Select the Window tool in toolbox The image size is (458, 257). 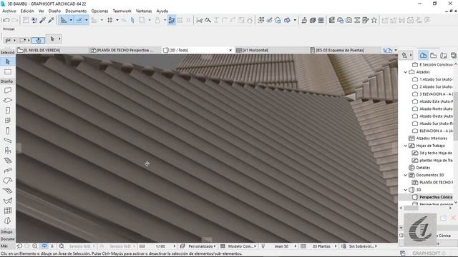pos(8,121)
